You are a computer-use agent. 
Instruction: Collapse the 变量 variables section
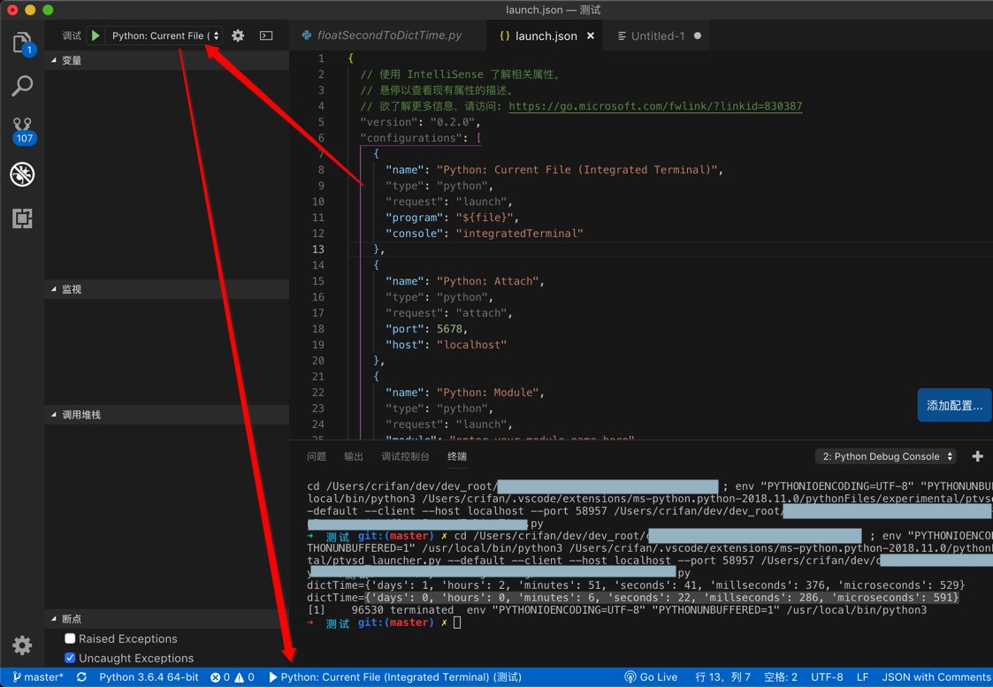coord(72,60)
